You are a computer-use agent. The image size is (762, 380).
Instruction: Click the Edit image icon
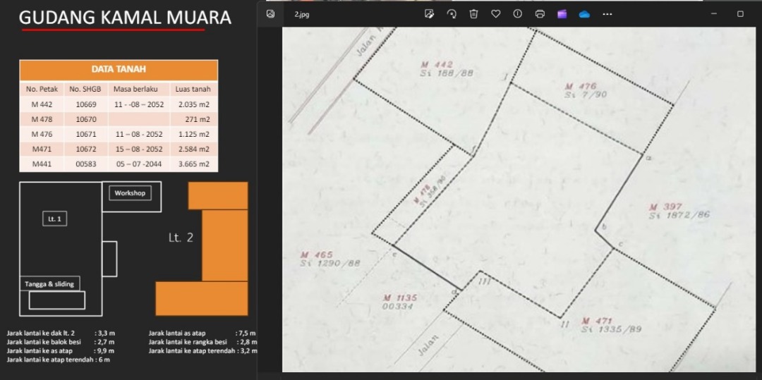[x=429, y=14]
